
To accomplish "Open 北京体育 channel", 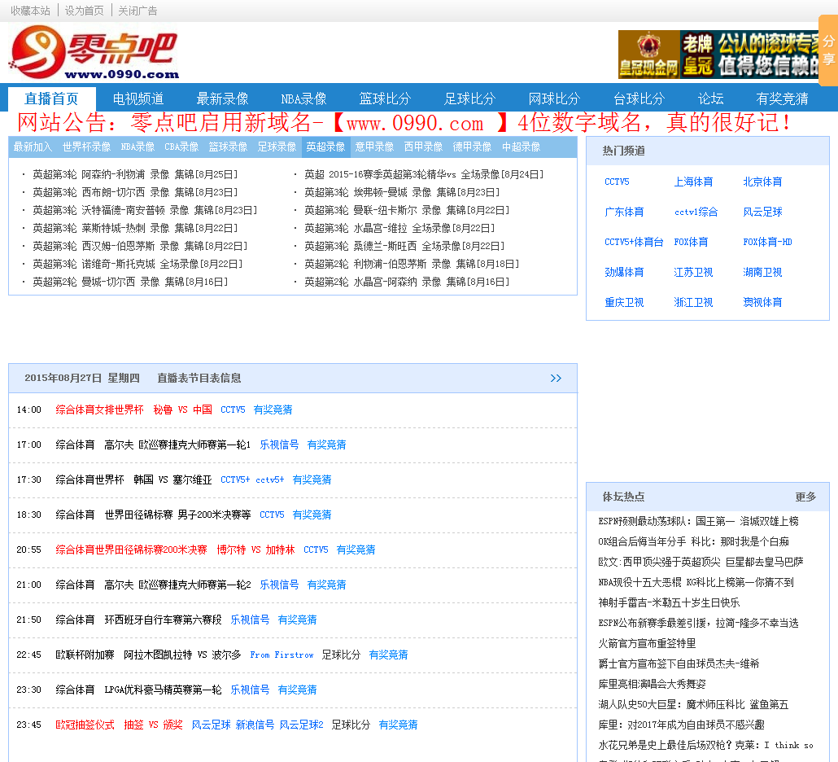I will (x=762, y=182).
